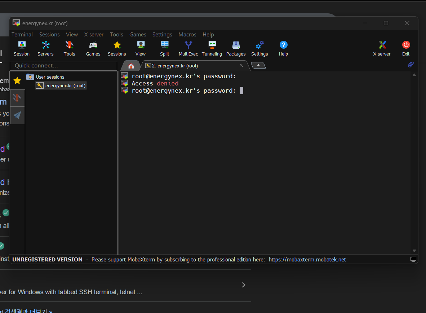Open the View toolbar icon
The height and width of the screenshot is (313, 426).
point(141,48)
